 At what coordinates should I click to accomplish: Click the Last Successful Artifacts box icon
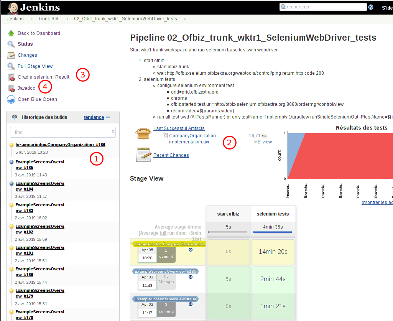[143, 133]
